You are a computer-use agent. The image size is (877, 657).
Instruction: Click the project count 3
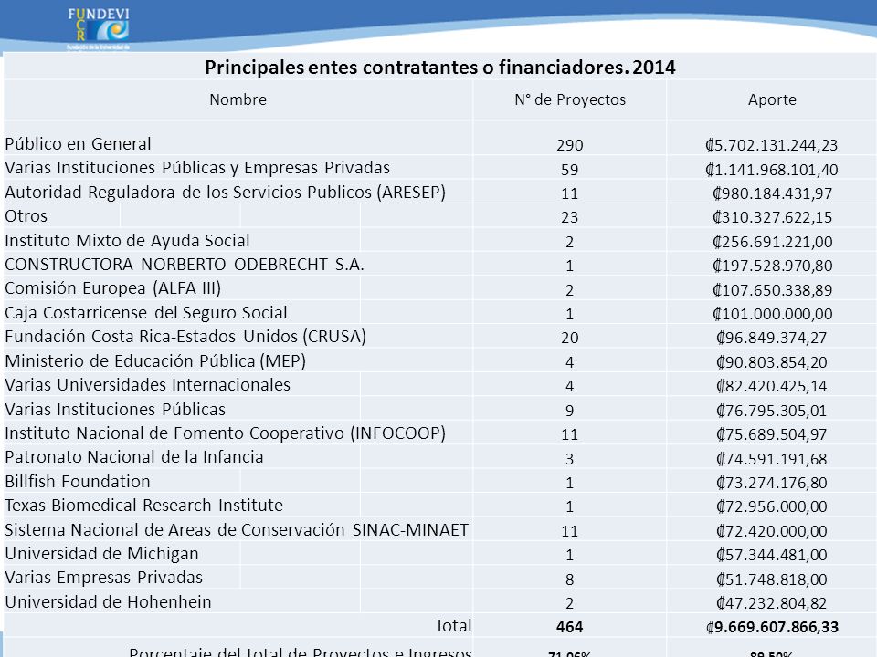(x=569, y=459)
